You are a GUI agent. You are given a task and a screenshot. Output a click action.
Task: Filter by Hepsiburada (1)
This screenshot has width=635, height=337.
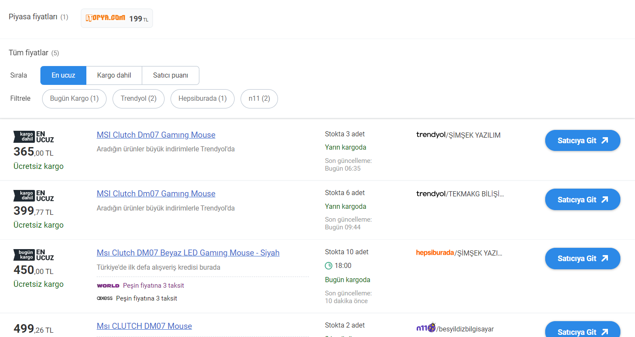[x=202, y=99]
